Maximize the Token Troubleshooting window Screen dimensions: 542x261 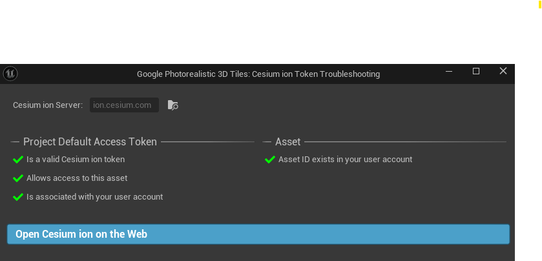(x=476, y=71)
